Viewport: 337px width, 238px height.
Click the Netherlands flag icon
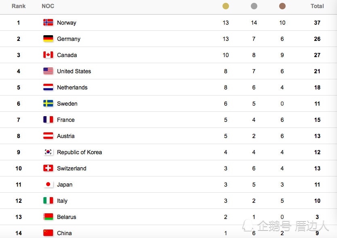click(x=48, y=87)
